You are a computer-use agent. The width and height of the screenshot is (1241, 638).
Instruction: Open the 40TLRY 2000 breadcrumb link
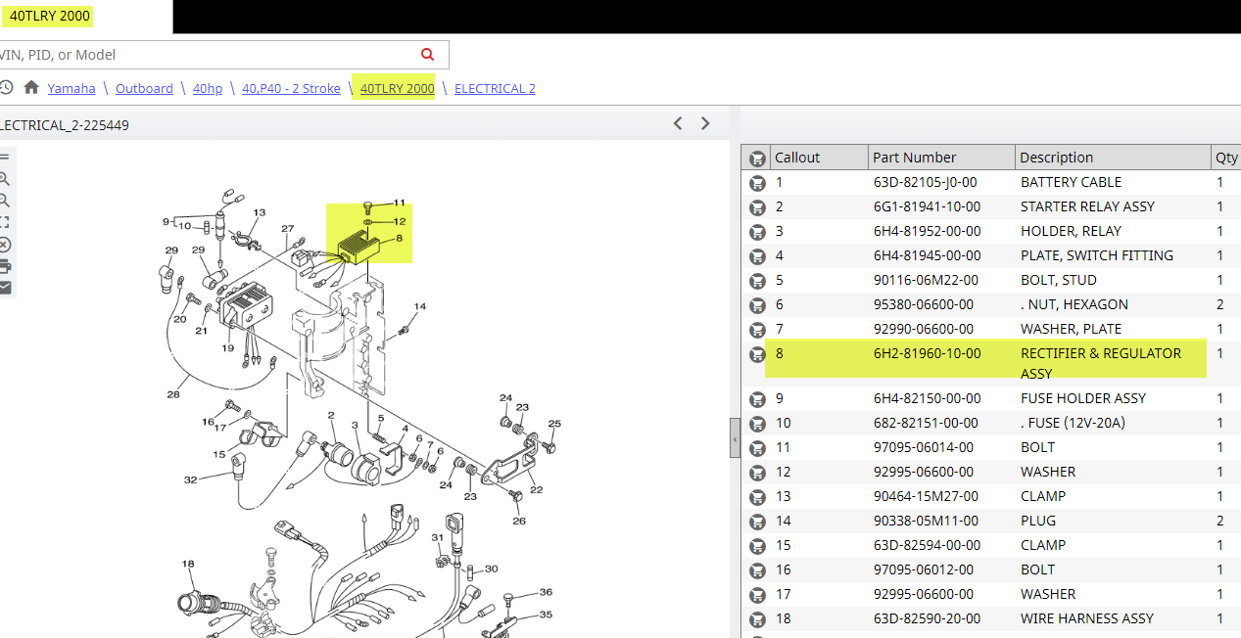click(397, 88)
